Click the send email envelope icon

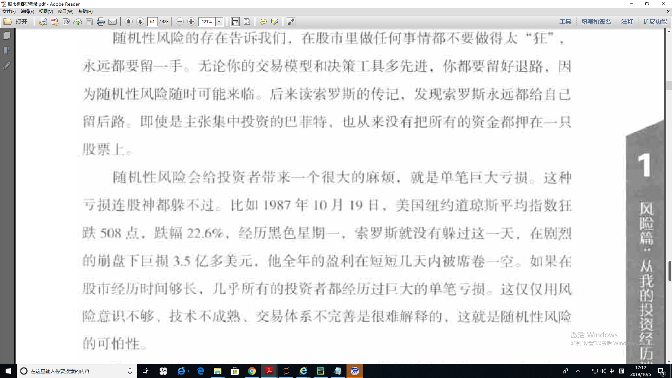tap(112, 22)
